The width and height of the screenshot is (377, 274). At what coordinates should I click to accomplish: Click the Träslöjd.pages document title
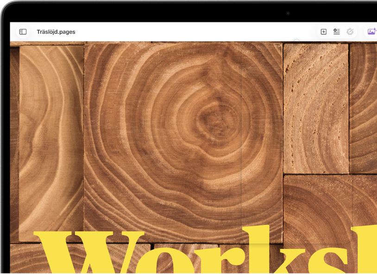point(56,32)
